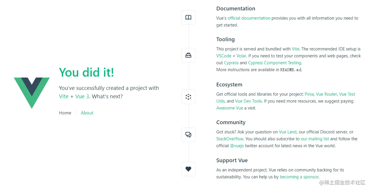Click the Documentation book icon

[188, 18]
